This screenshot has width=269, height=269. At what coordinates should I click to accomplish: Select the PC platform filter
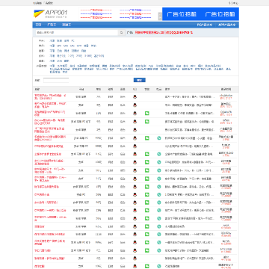(72, 40)
